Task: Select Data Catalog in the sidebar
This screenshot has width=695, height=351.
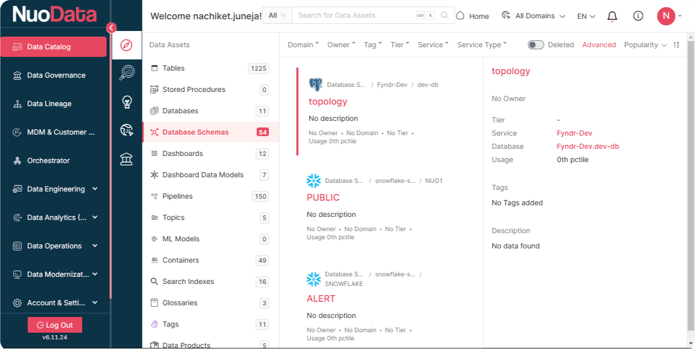Action: [x=54, y=47]
